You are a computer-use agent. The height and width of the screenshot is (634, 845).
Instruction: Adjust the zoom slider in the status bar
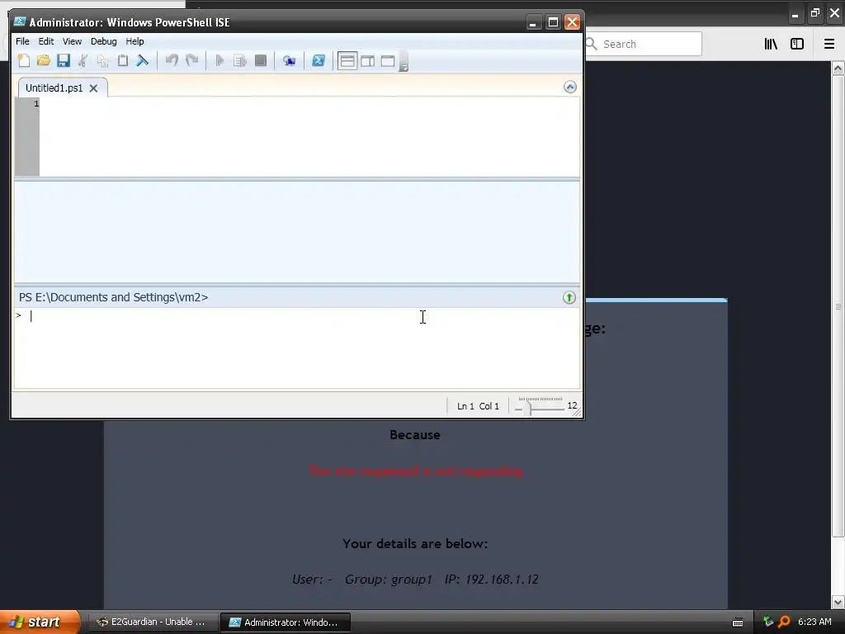click(x=529, y=408)
